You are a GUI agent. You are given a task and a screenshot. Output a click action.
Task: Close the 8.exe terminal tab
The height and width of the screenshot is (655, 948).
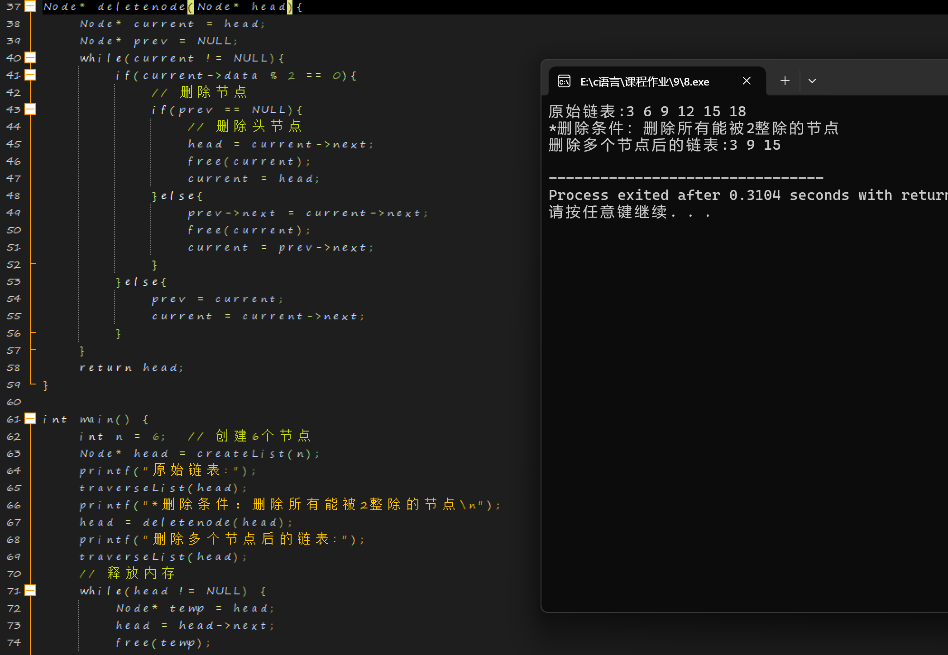(747, 81)
